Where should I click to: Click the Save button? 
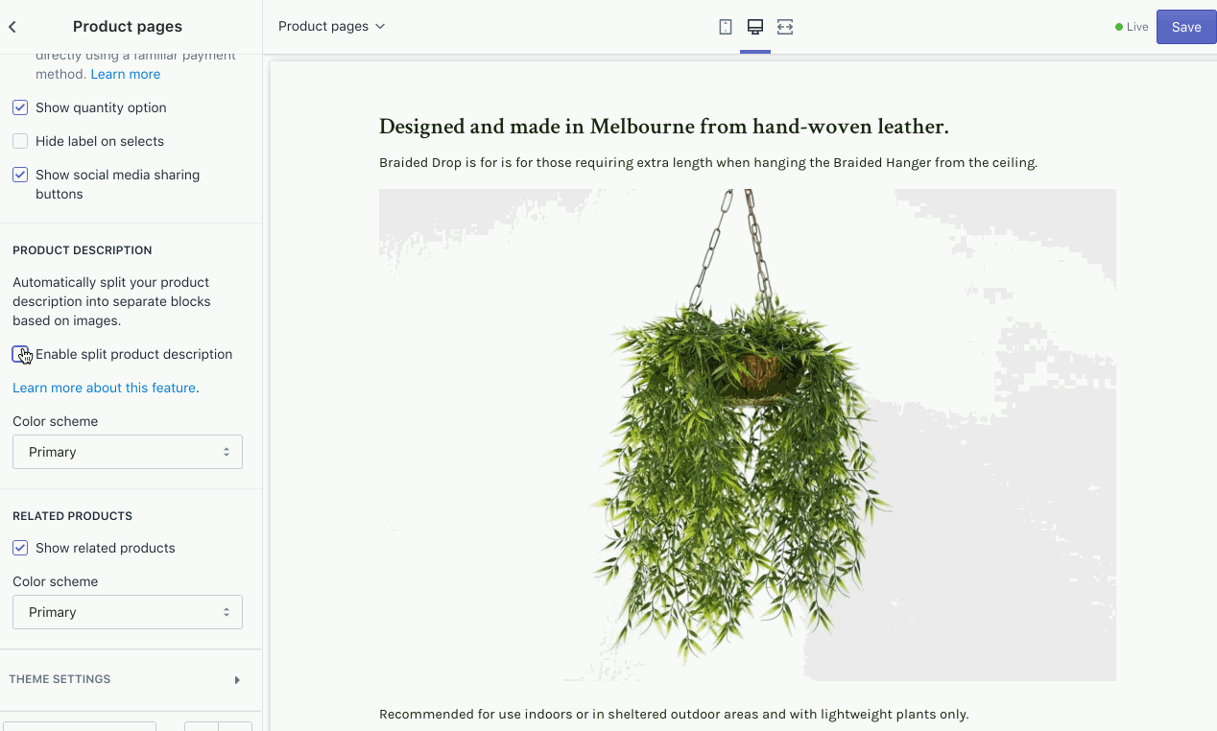(1186, 27)
